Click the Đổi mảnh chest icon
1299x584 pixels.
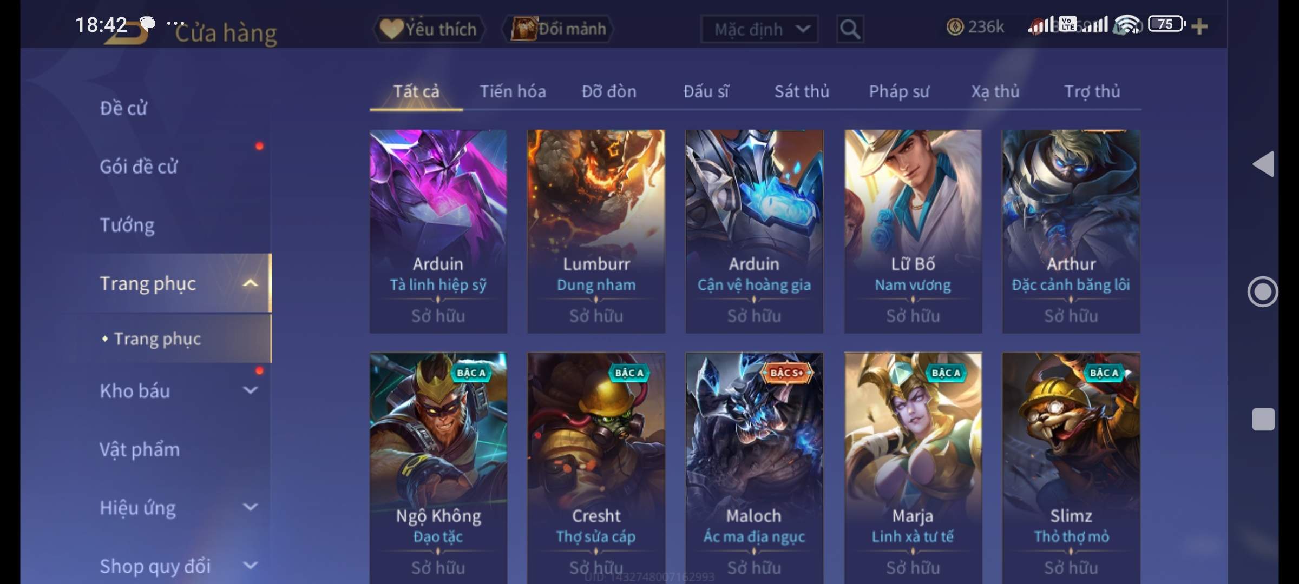coord(523,29)
